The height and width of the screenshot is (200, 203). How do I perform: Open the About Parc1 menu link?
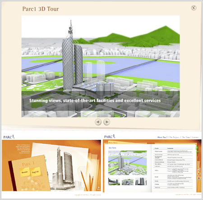pyautogui.click(x=162, y=137)
